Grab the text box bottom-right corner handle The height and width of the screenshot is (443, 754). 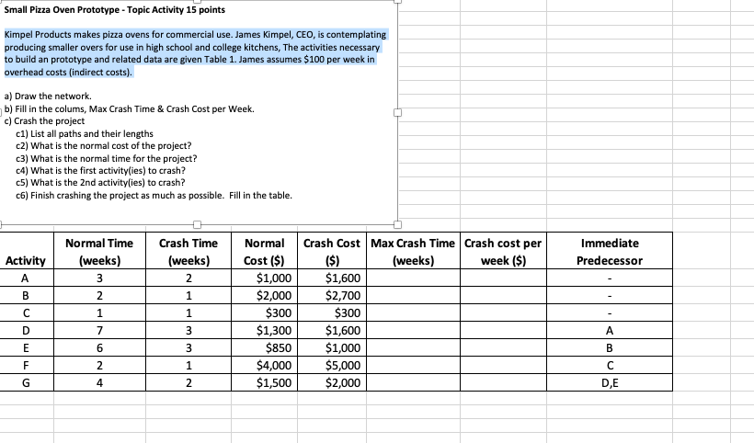click(x=397, y=224)
